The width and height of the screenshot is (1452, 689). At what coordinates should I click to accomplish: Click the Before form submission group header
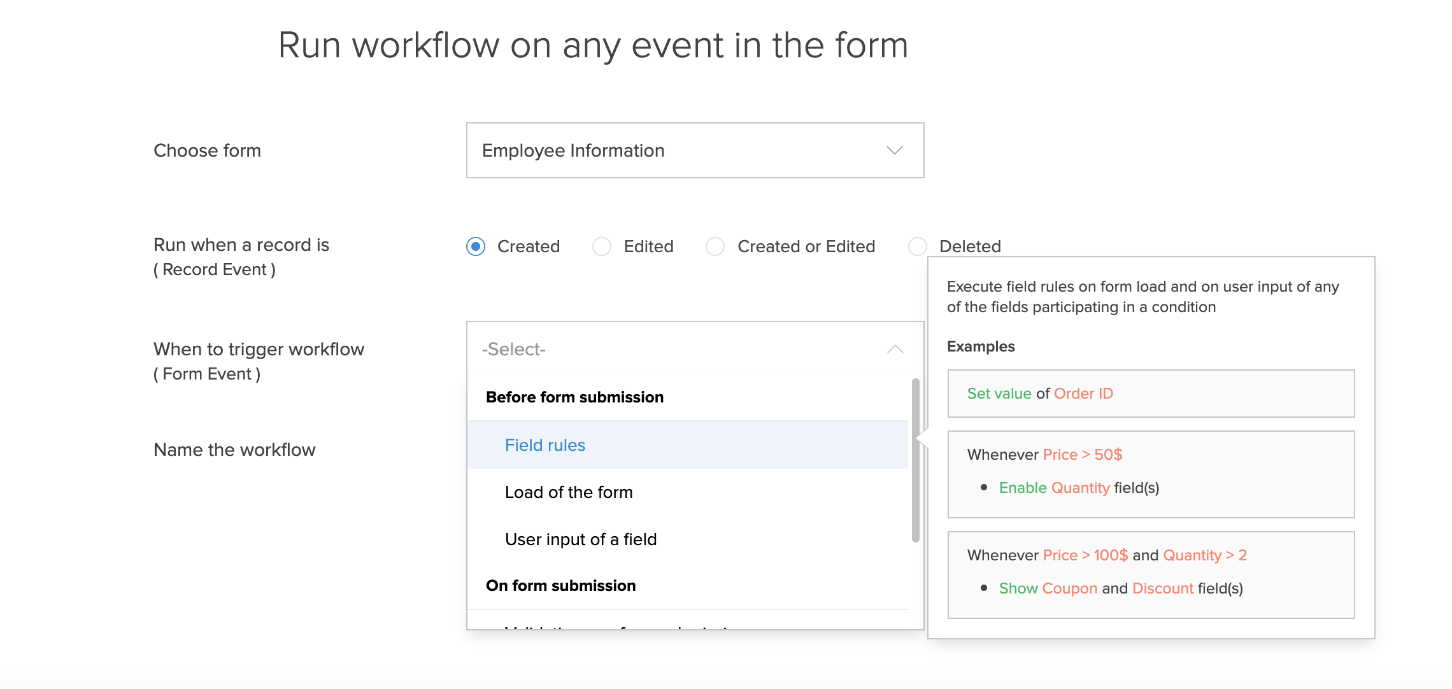pyautogui.click(x=574, y=397)
